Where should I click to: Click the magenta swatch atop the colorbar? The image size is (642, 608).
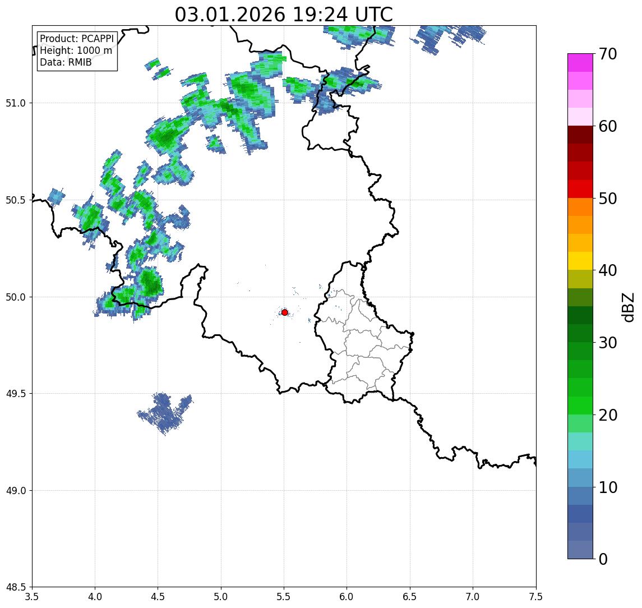580,63
